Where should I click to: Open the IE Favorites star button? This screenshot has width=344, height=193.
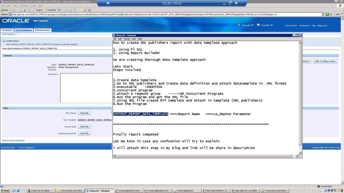(x=50, y=10)
